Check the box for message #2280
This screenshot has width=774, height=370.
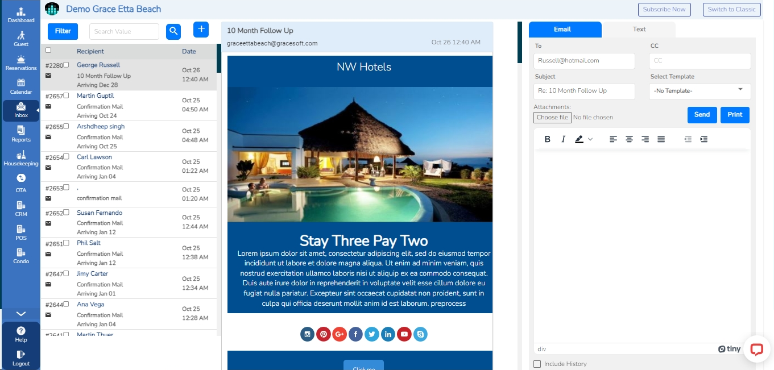coord(66,65)
